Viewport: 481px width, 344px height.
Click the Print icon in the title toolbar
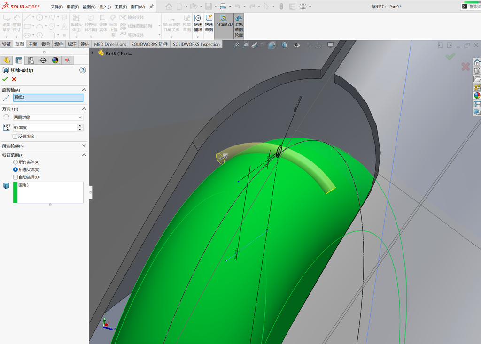pyautogui.click(x=223, y=7)
